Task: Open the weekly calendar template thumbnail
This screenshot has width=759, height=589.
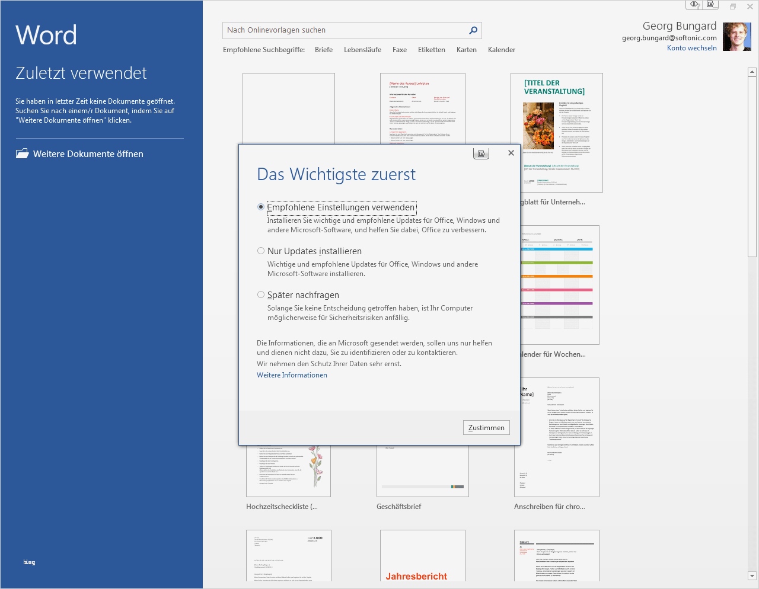Action: coord(560,285)
